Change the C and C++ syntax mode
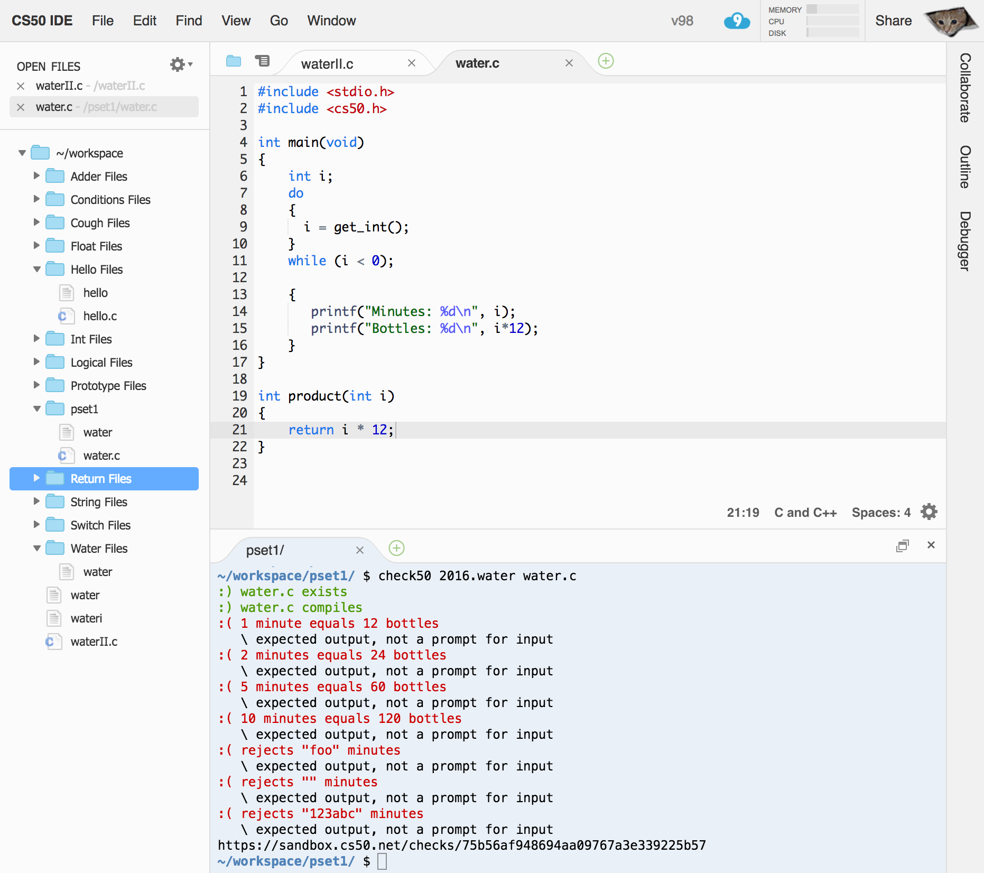984x873 pixels. tap(805, 513)
